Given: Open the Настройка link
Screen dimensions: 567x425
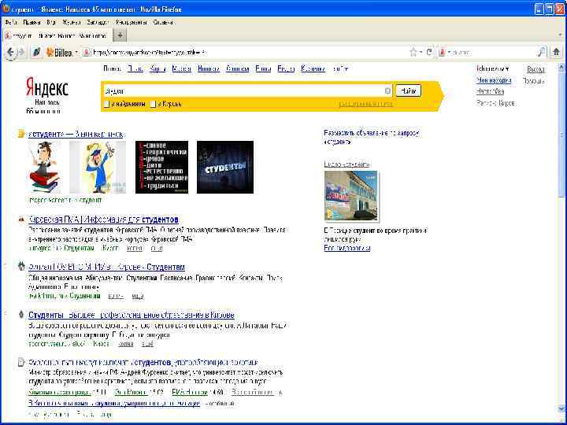Looking at the screenshot, I should 490,91.
